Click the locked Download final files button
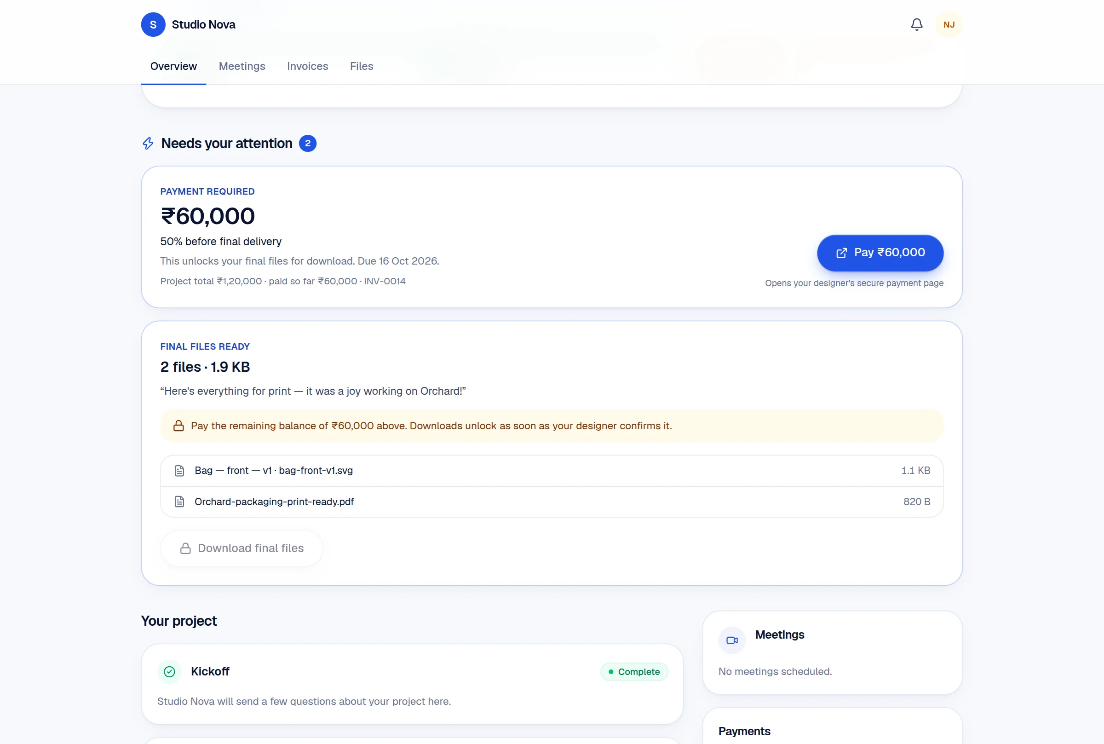 pos(242,548)
